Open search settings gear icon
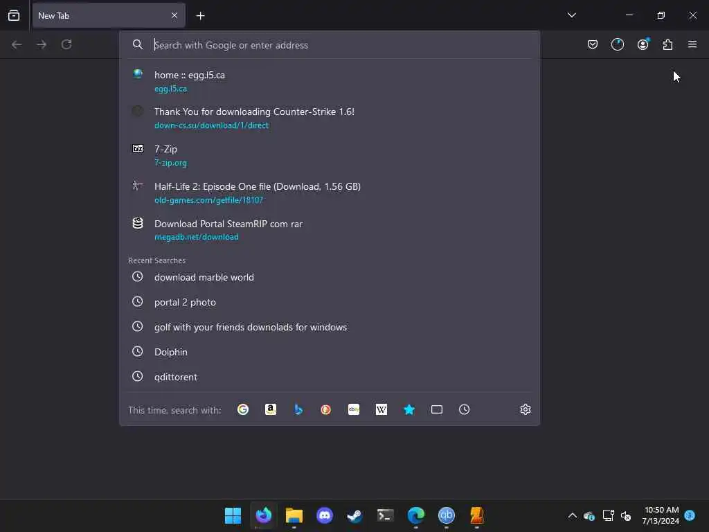This screenshot has width=709, height=532. click(525, 409)
